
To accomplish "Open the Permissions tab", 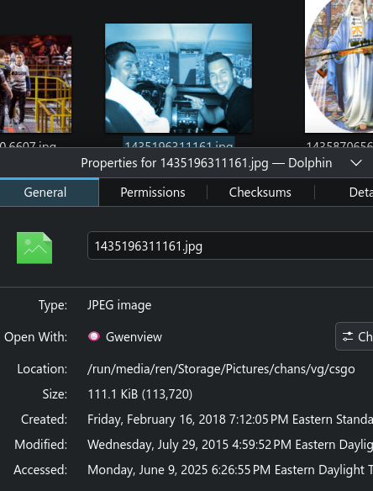I will [x=153, y=193].
